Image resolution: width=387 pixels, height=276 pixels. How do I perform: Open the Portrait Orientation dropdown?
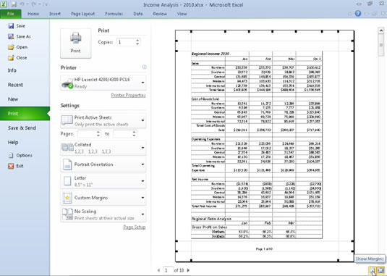click(x=103, y=164)
